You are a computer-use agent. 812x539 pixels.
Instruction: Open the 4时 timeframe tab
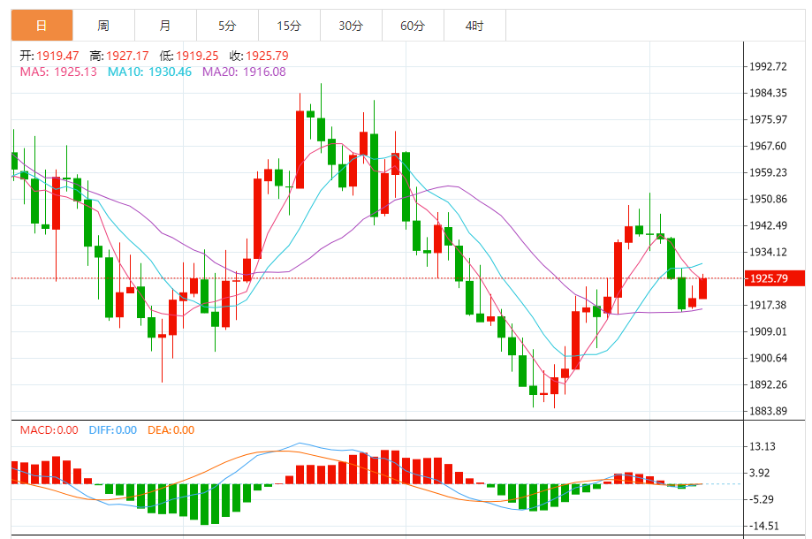click(474, 26)
